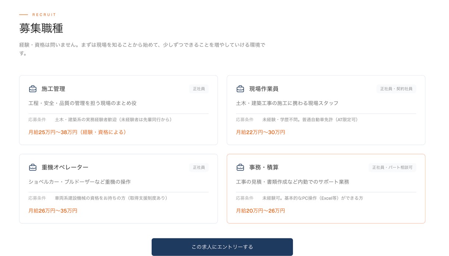
Task: Click description 工事の見積・書類作成など内勤でのサポート業務
Action: (293, 182)
